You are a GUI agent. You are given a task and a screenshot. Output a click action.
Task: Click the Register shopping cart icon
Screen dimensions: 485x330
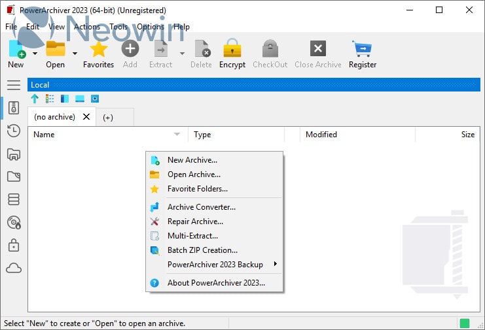coord(362,48)
